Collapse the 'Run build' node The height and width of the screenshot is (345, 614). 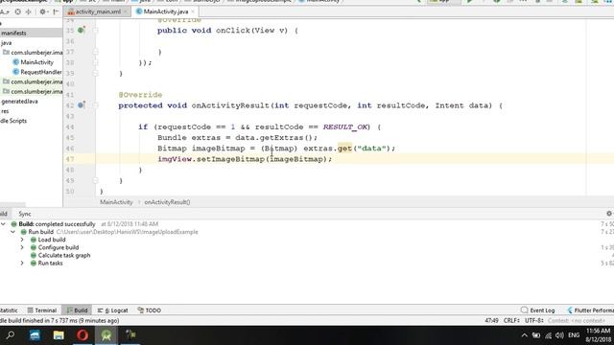[12, 232]
